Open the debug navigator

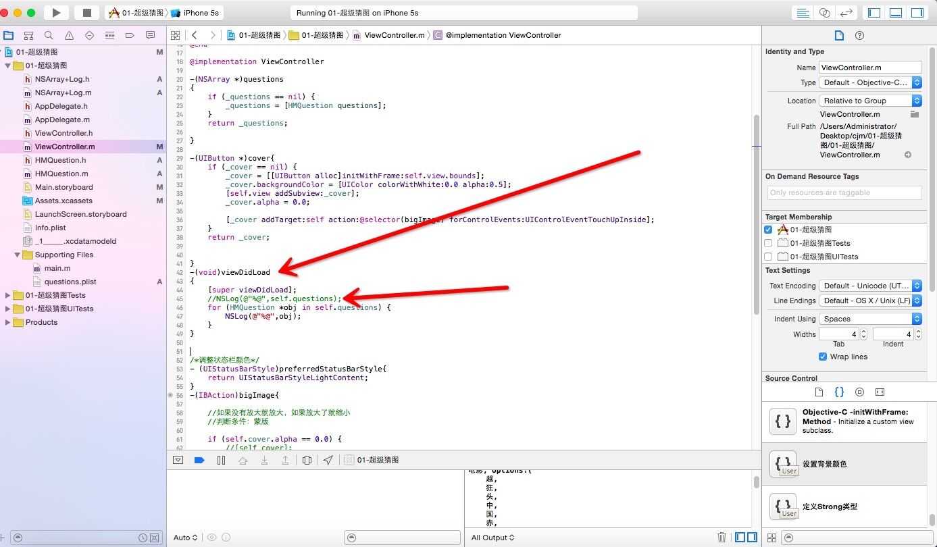coord(109,35)
